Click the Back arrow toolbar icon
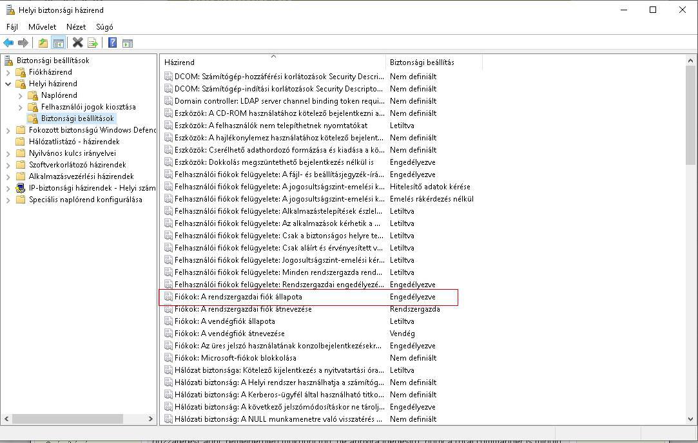Screen dimensions: 698x443 pyautogui.click(x=8, y=42)
